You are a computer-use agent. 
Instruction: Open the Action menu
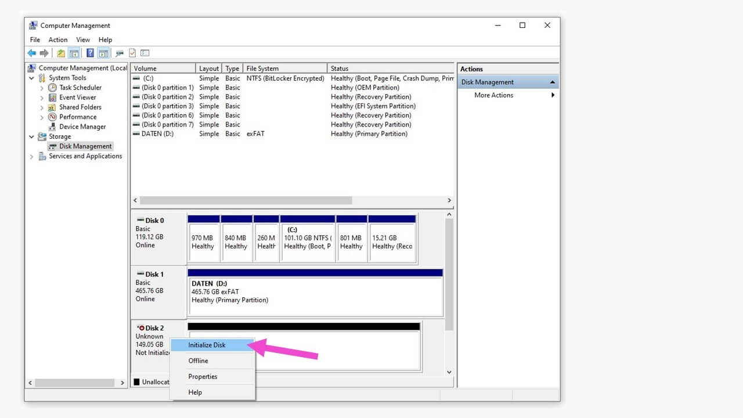click(58, 39)
